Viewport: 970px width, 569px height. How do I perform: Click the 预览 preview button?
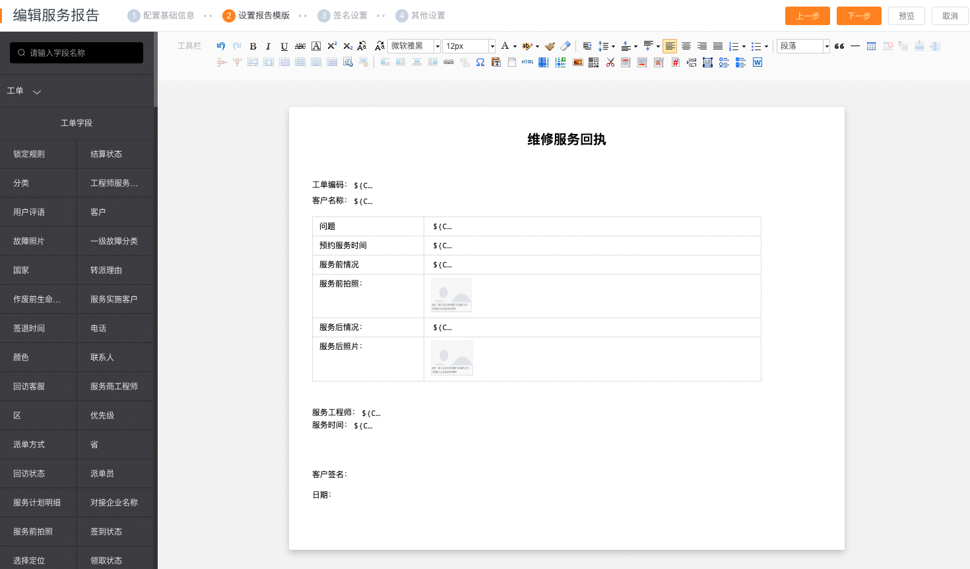[907, 16]
